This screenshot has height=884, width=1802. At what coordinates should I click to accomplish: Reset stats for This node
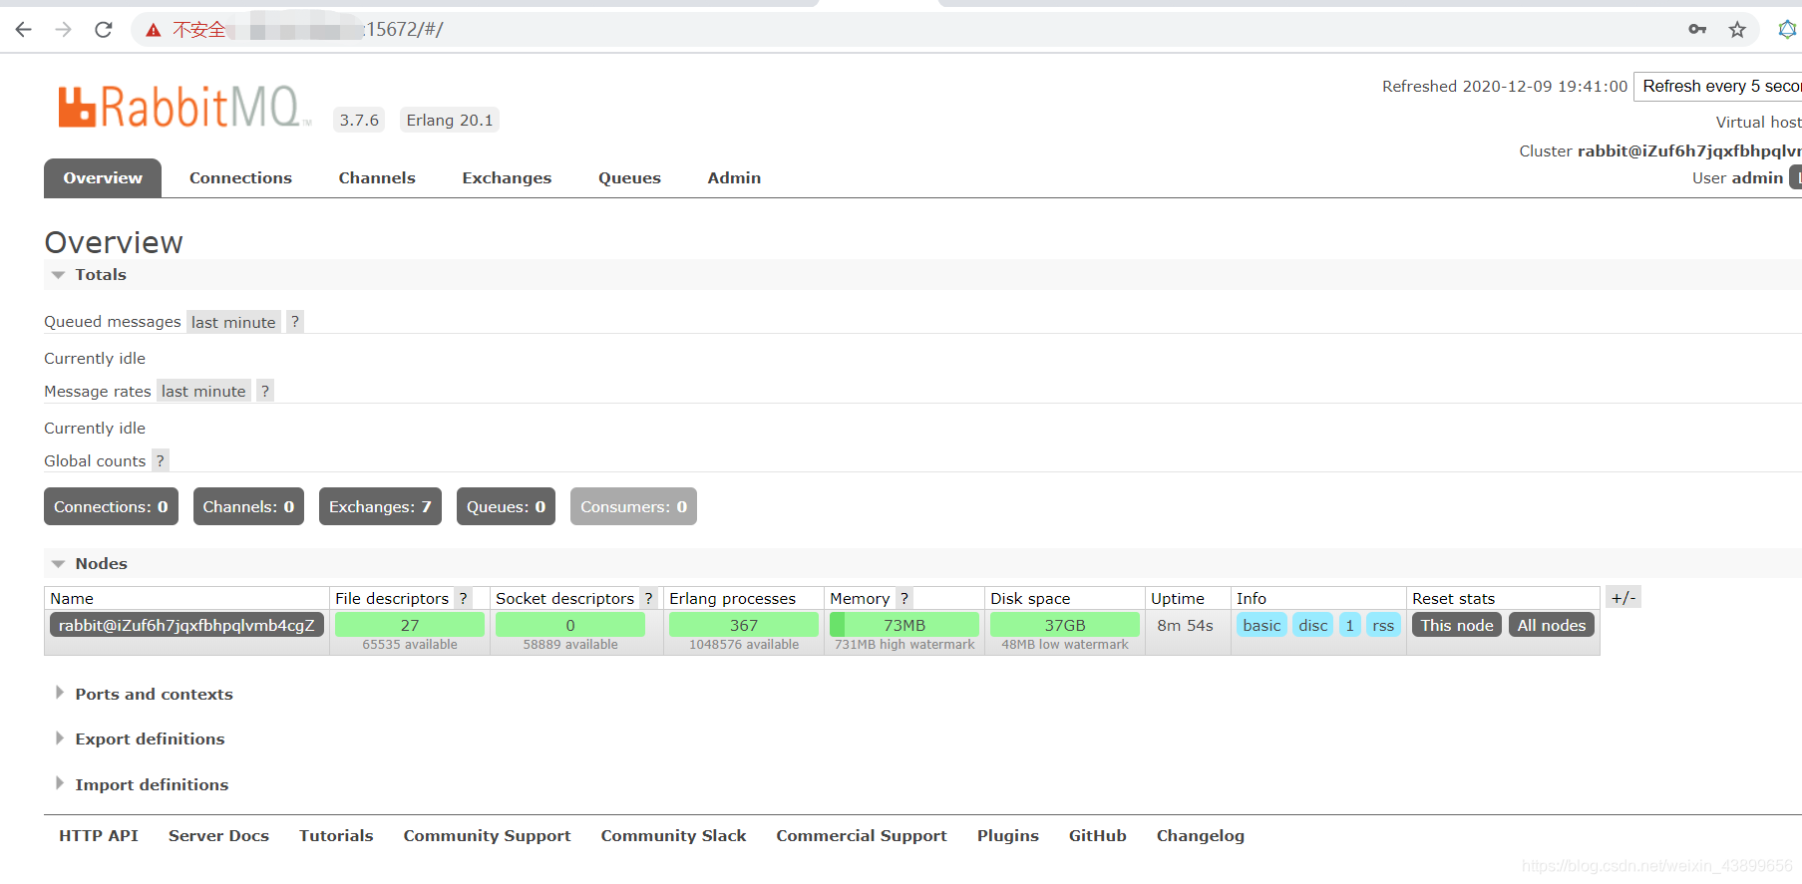tap(1457, 625)
